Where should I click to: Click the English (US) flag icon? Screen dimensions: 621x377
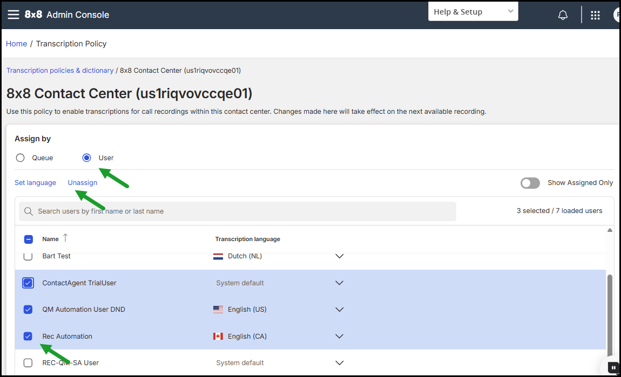click(x=218, y=310)
